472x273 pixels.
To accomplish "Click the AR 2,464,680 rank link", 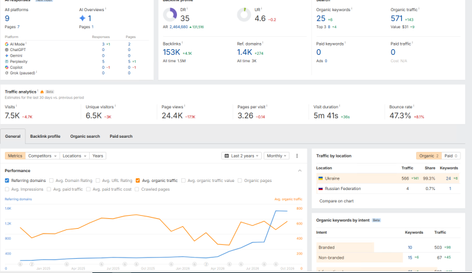I will [x=178, y=27].
